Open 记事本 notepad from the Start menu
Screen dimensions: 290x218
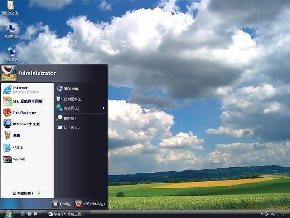pos(28,148)
